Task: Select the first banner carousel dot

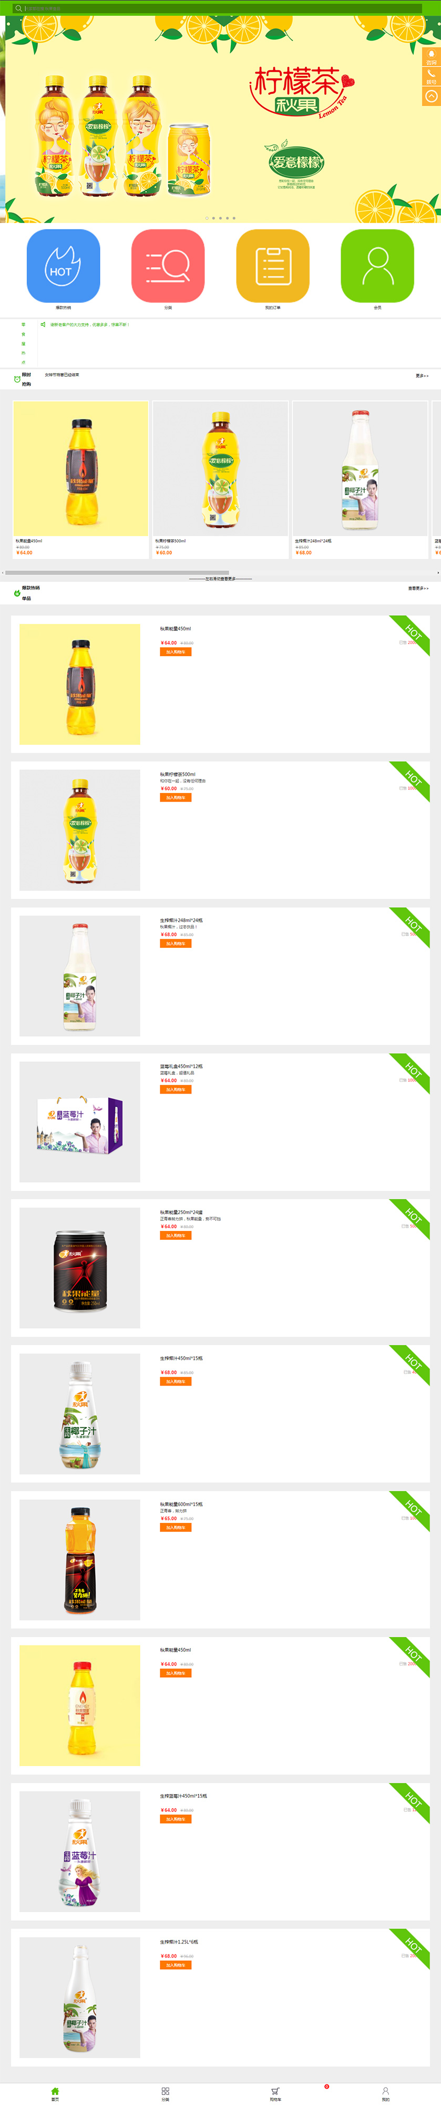Action: point(207,218)
